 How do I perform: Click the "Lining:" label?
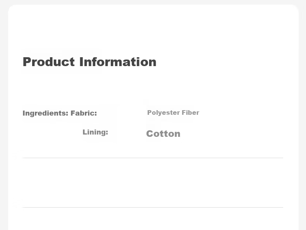tap(95, 132)
